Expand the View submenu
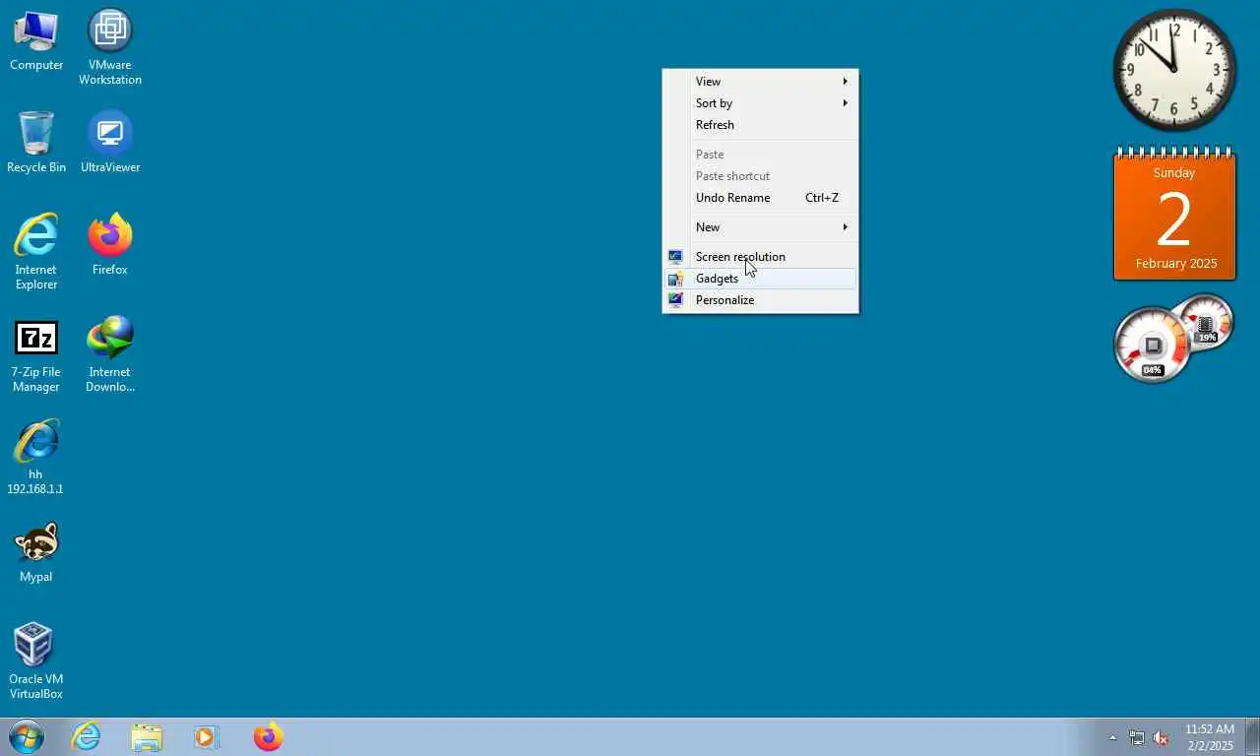Screen dimensions: 1260x756 point(760,82)
